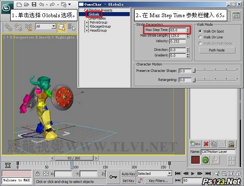Screen dimensions: 244x186
Task: Click the Project Folder icon
Action: point(64,5)
